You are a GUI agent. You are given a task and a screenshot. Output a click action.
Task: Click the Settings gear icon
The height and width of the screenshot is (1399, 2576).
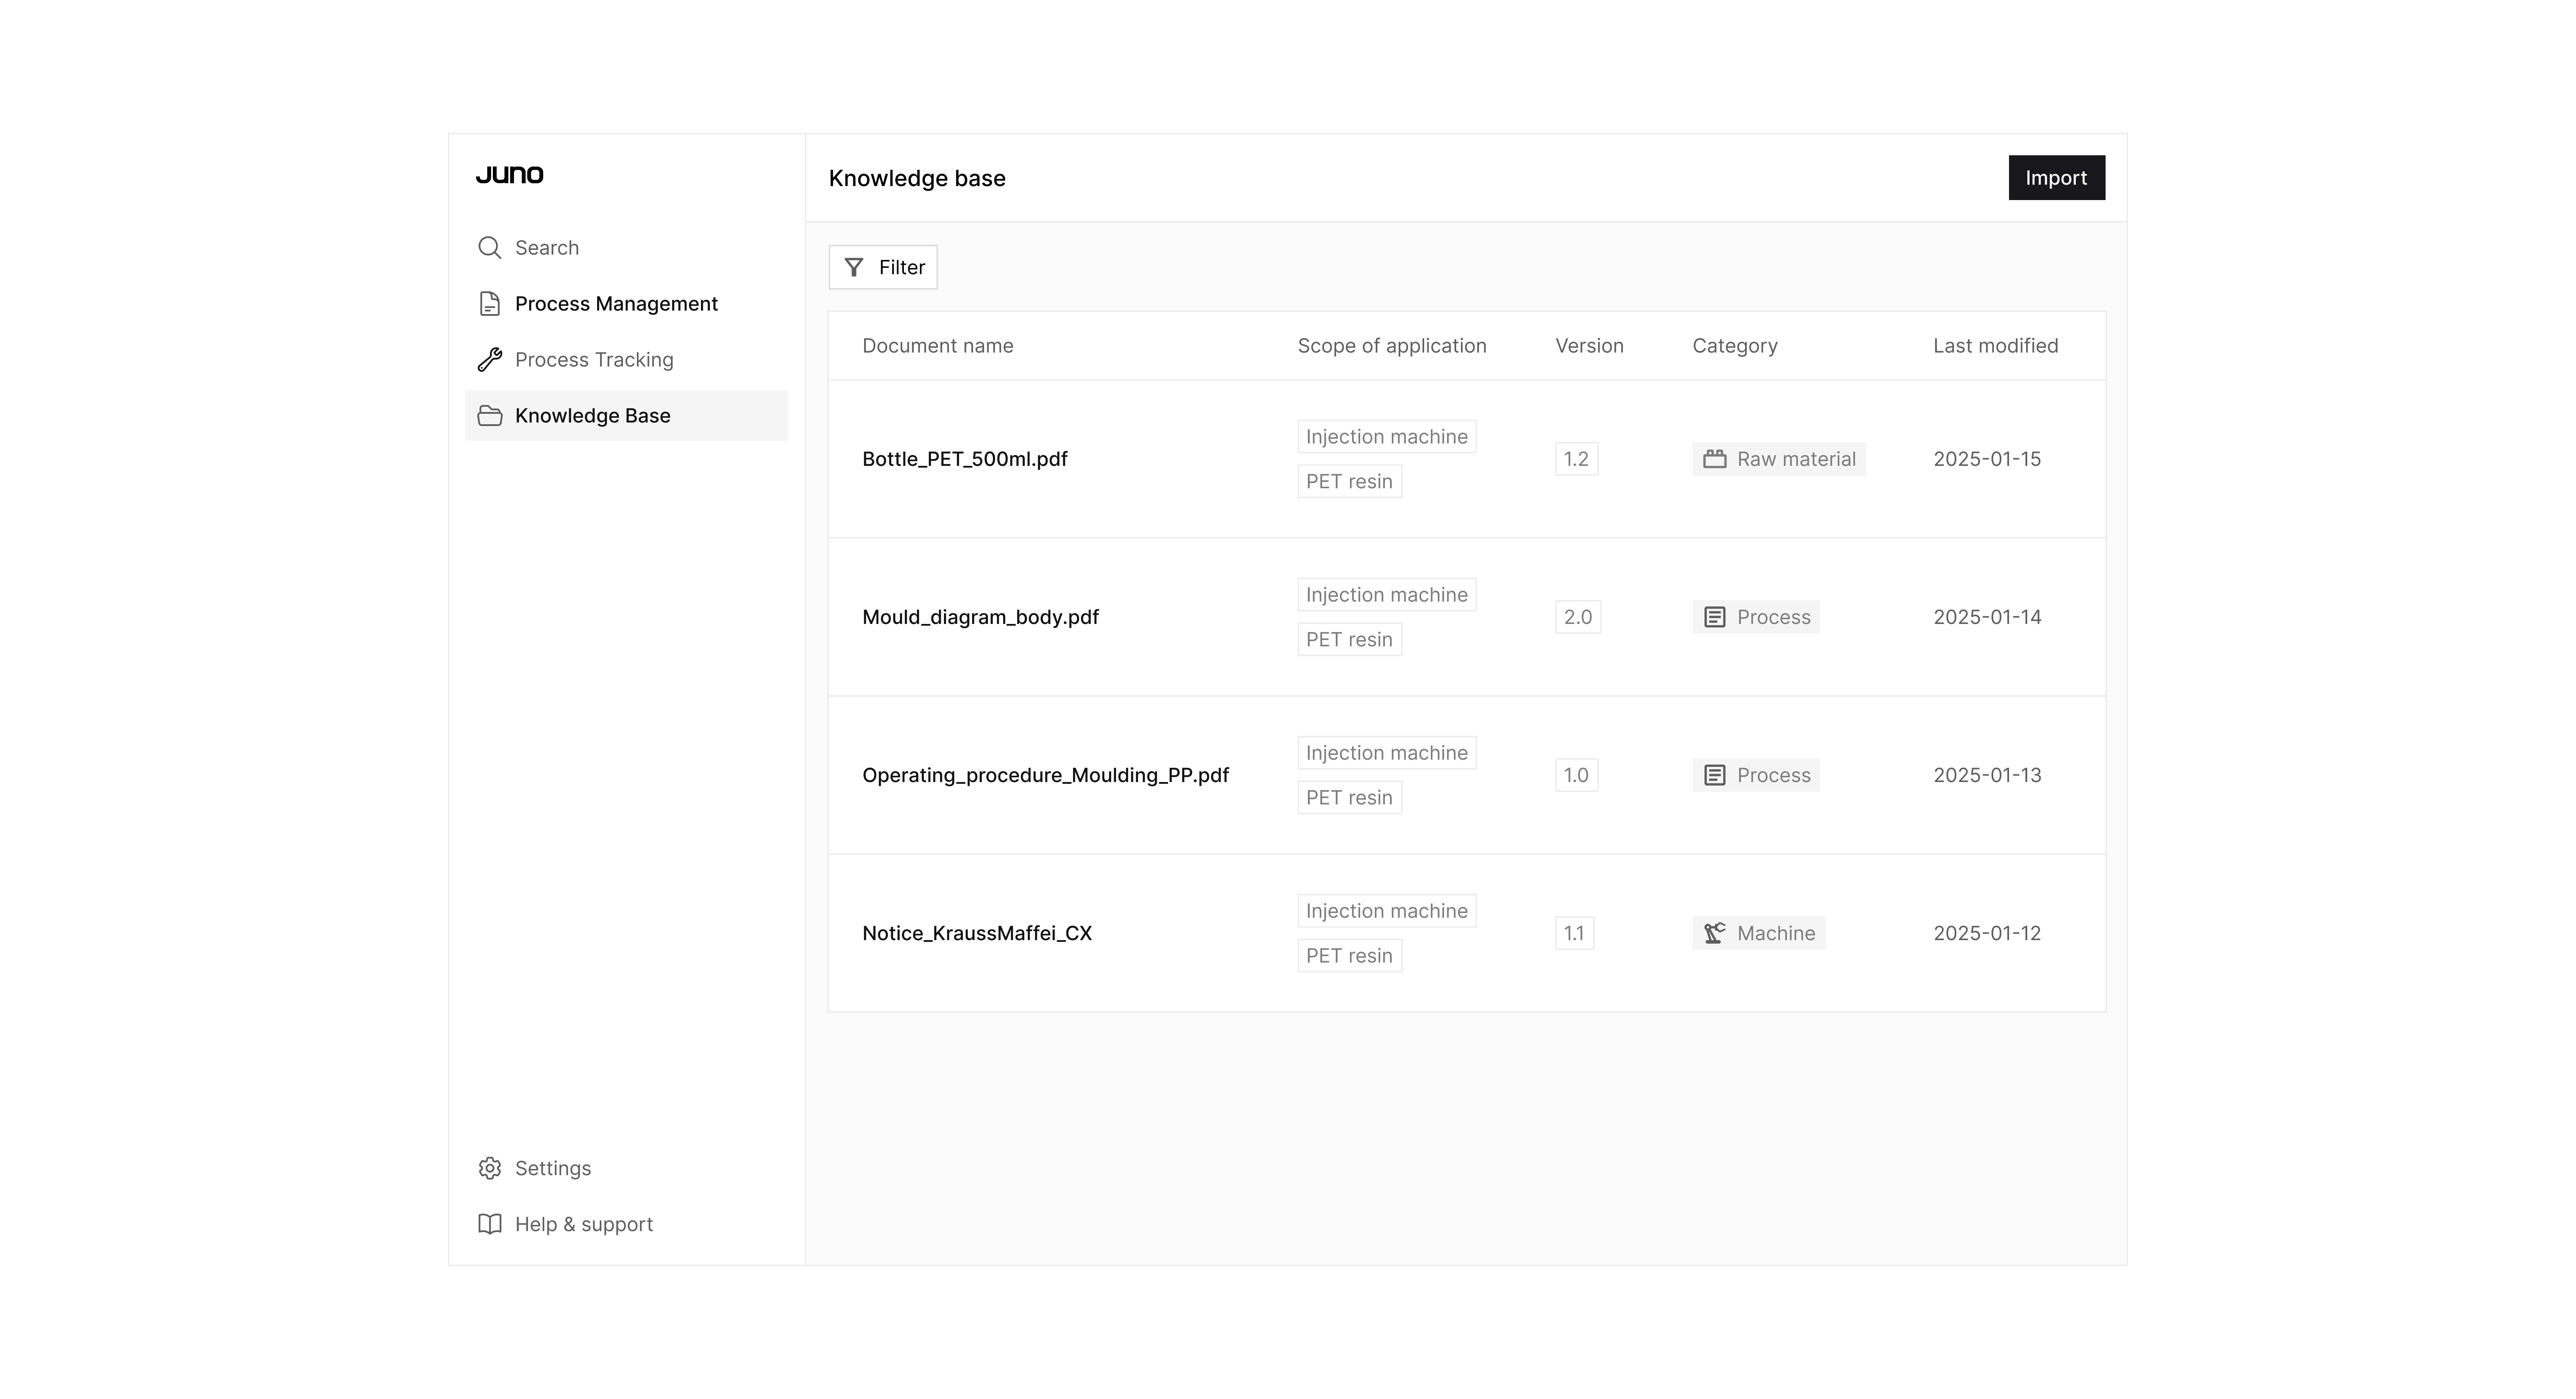click(489, 1168)
